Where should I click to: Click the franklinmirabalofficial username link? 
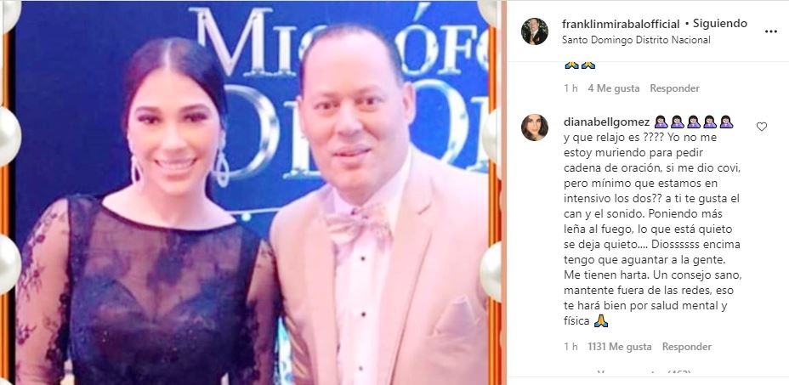(x=621, y=24)
